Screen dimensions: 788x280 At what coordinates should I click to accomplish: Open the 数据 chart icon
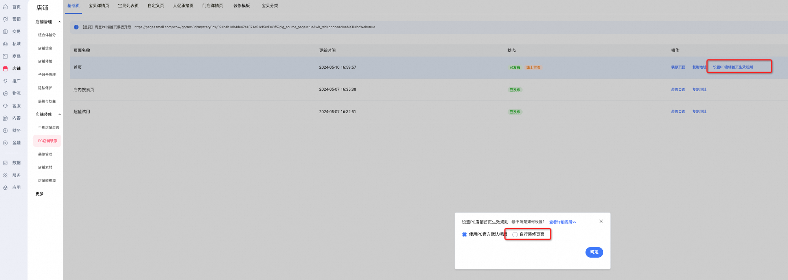tap(6, 163)
